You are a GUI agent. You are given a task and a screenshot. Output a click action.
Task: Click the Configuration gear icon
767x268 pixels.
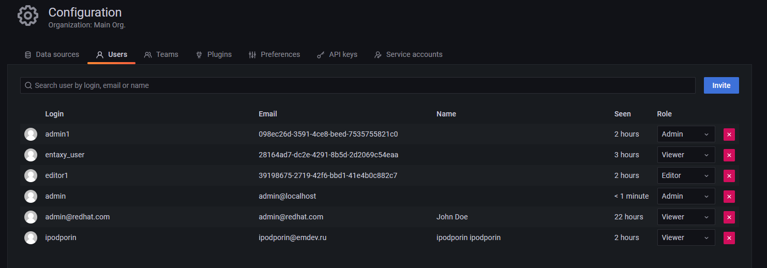pyautogui.click(x=27, y=16)
